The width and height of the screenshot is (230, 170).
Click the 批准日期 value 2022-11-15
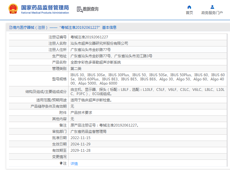point(80,138)
